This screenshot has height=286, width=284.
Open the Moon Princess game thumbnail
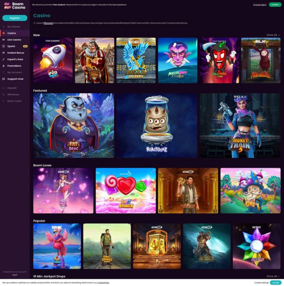tap(63, 191)
